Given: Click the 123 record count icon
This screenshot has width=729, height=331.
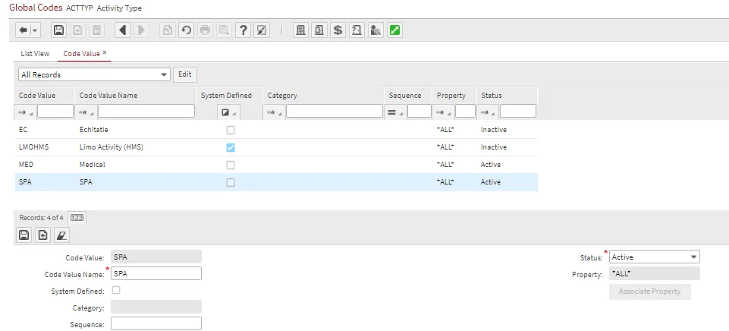Looking at the screenshot, I should point(77,217).
